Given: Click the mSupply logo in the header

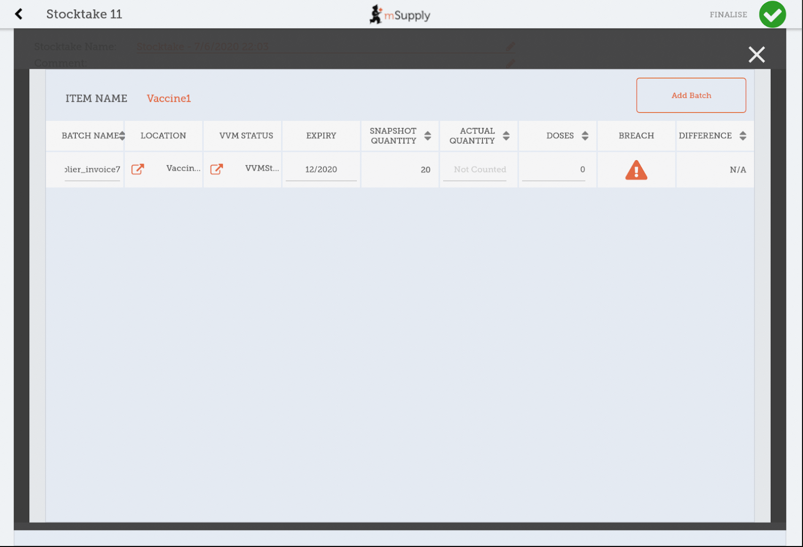Looking at the screenshot, I should click(400, 15).
